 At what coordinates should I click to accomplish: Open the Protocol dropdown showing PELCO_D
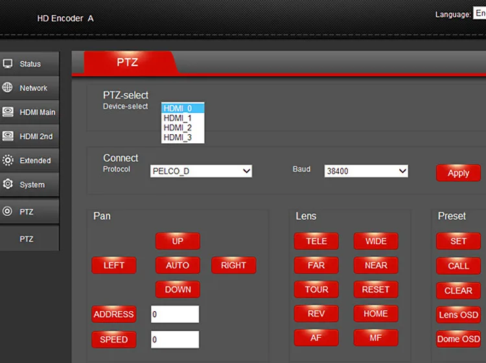pos(201,171)
